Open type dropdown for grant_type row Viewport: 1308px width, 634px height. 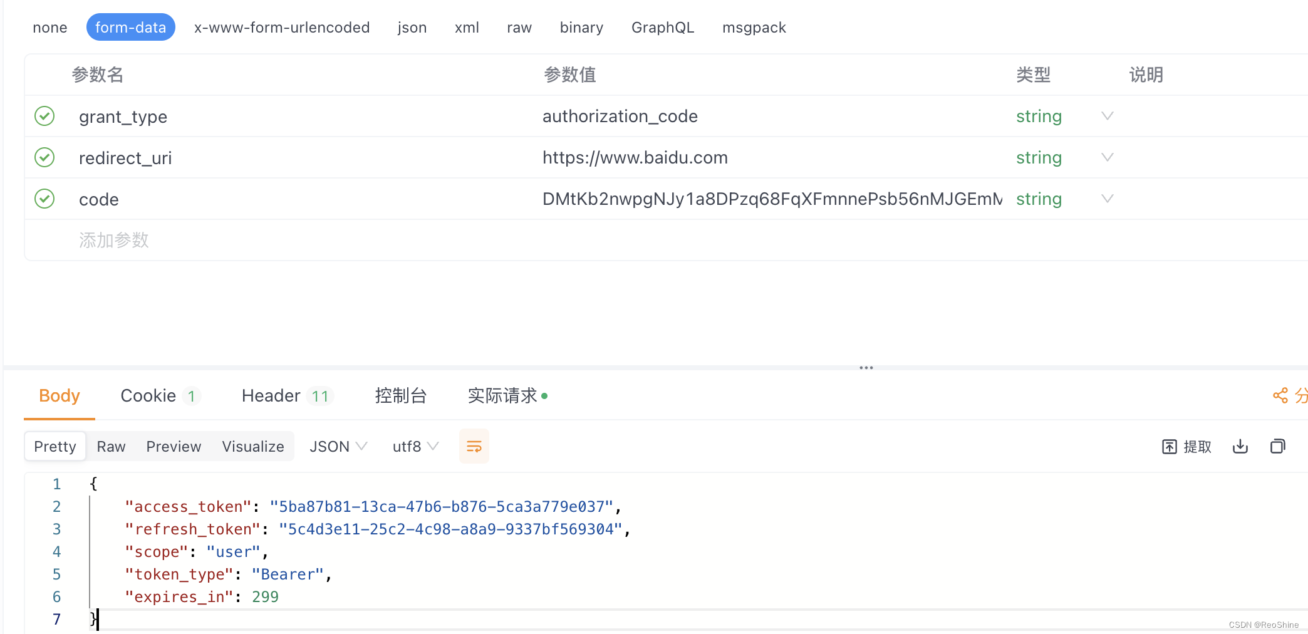[x=1108, y=116]
